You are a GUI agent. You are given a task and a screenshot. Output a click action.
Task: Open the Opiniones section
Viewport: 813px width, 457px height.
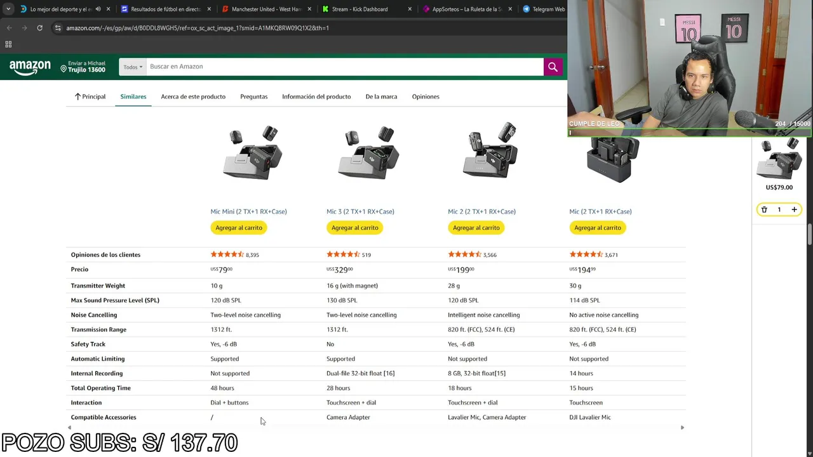pyautogui.click(x=426, y=96)
